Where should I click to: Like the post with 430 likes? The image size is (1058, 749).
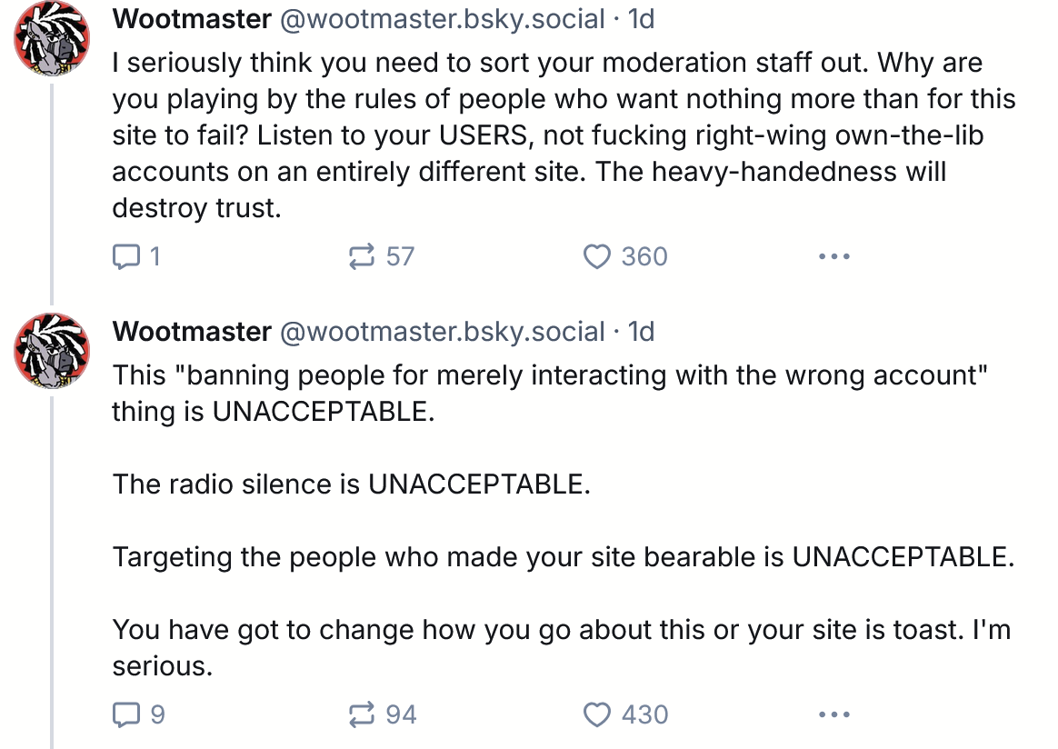596,715
